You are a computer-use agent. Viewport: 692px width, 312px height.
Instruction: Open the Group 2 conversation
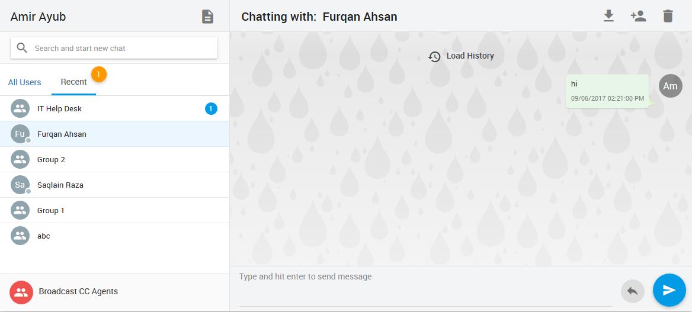coord(51,160)
